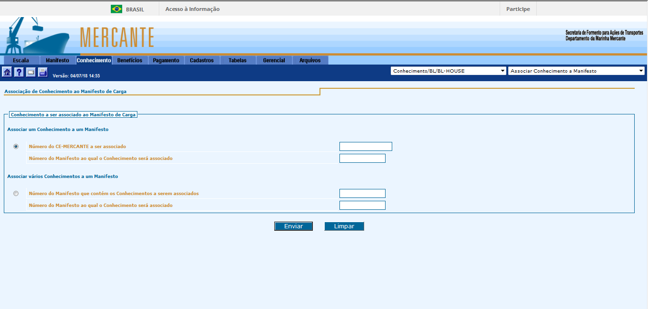Viewport: 648px width, 309px height.
Task: Focus the Manifesto que contém os Conhecimentos field
Action: [x=362, y=193]
